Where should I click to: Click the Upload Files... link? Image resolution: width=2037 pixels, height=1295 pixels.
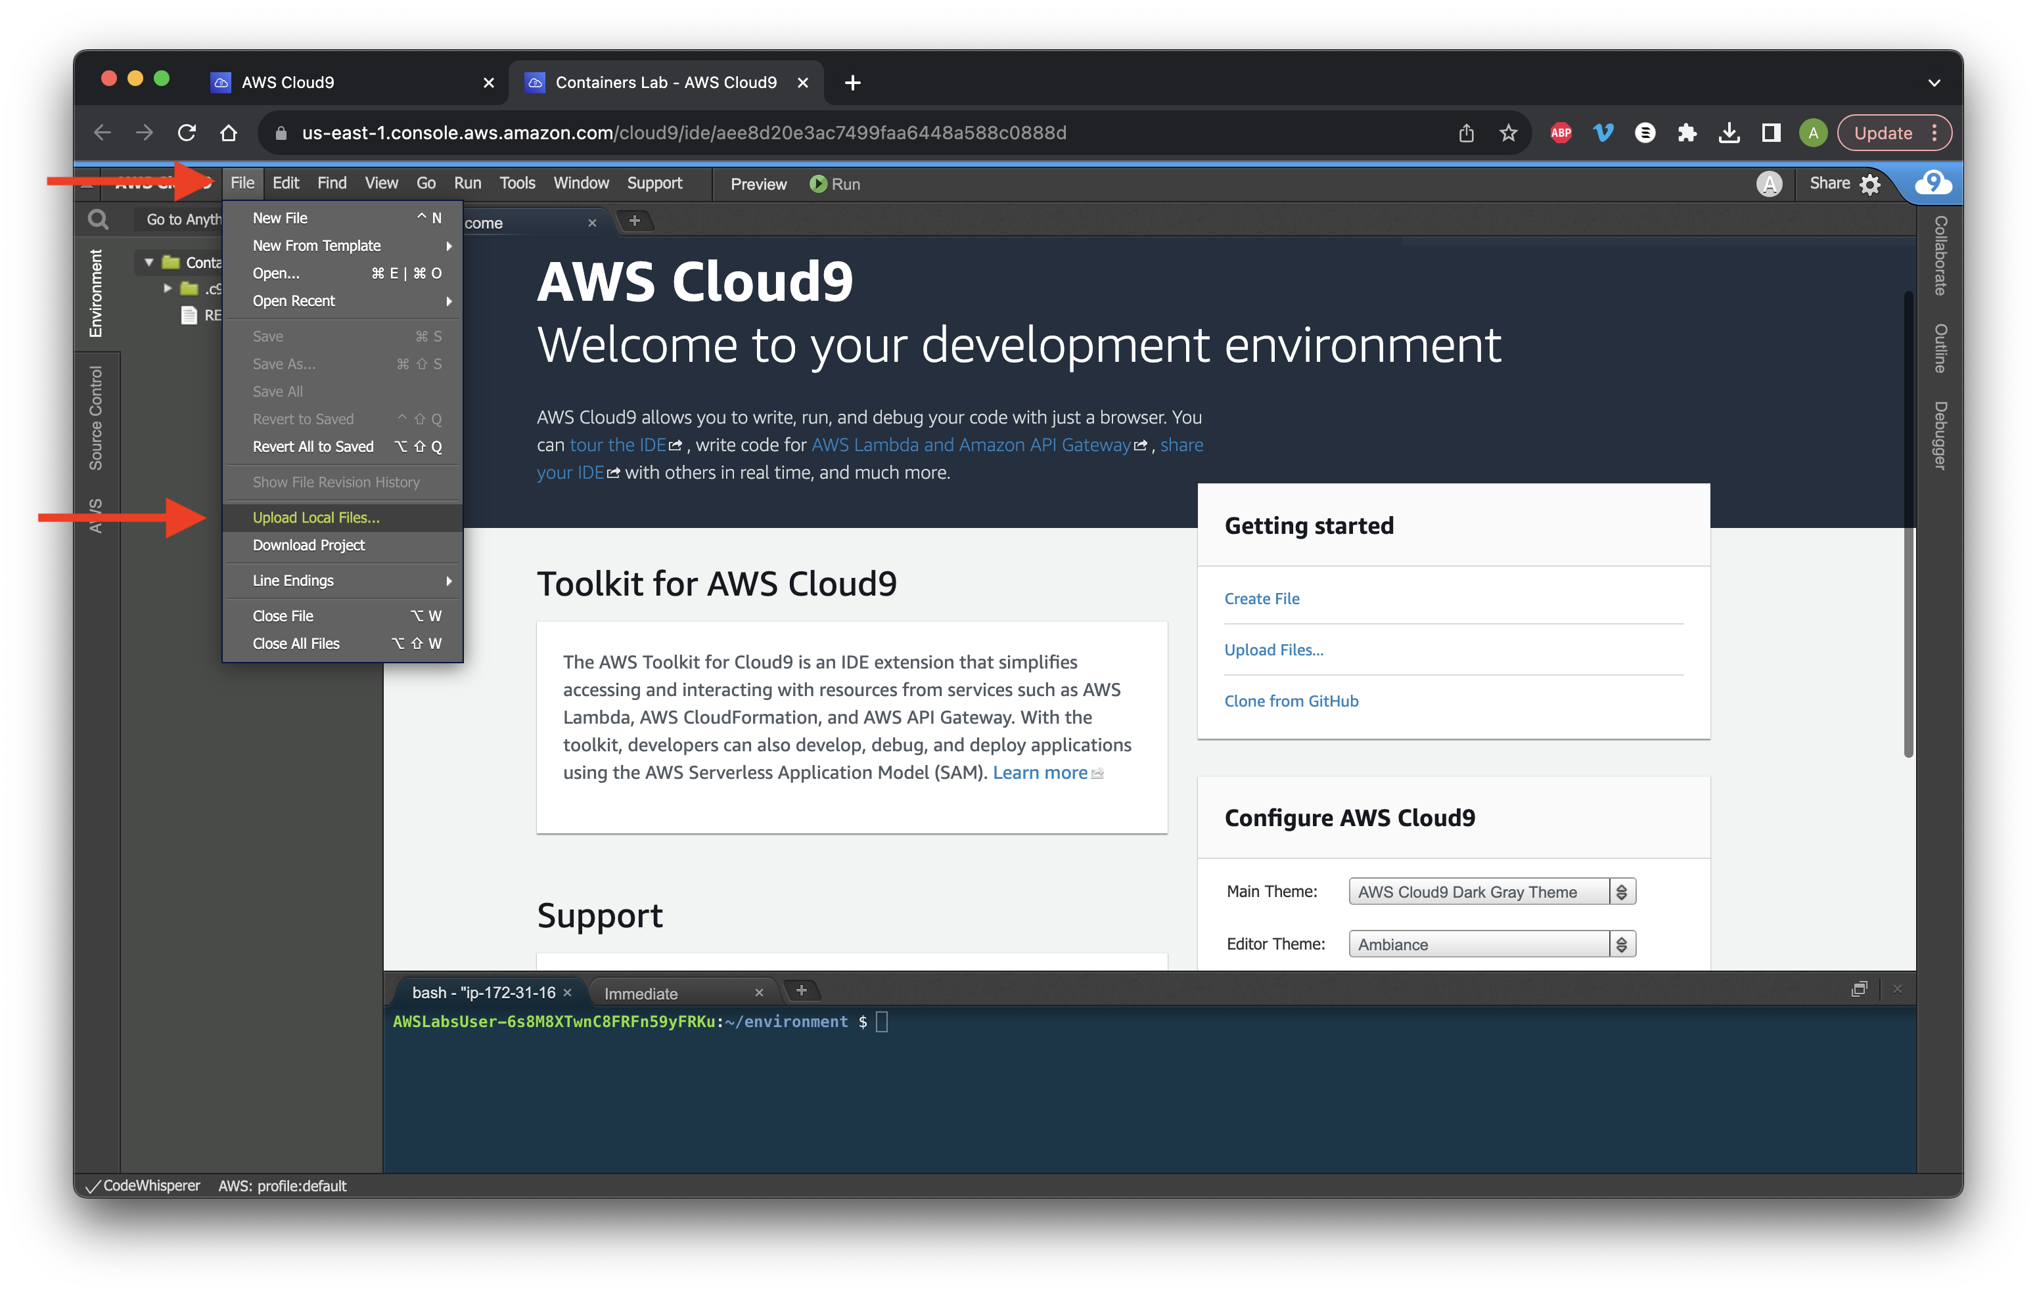(x=1273, y=649)
